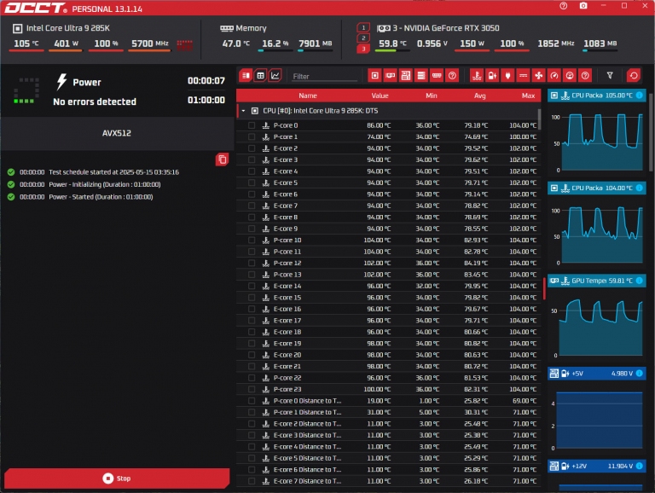
Task: Open info for GPU Temperature graph
Action: pyautogui.click(x=639, y=281)
